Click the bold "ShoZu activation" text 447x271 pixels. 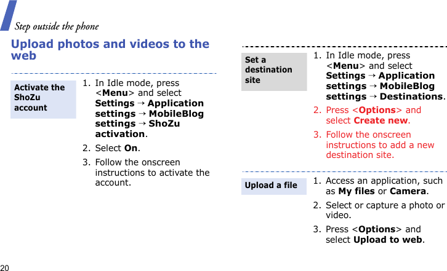[x=138, y=128]
